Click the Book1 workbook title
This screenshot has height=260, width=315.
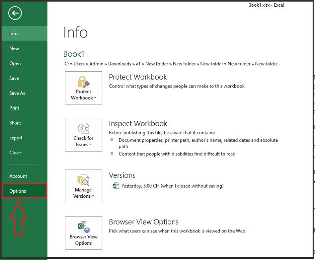74,54
